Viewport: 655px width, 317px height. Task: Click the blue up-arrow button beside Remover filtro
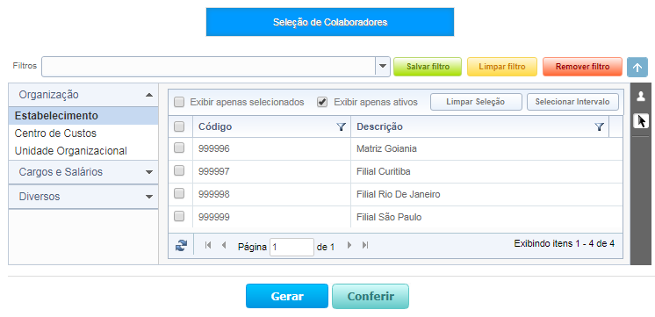point(637,68)
